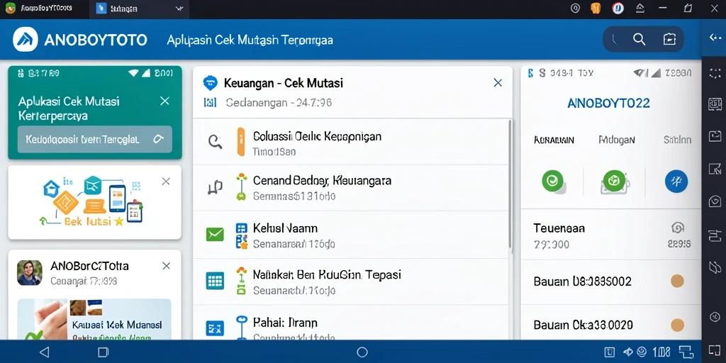Open the Pahai: Drann list row
Screen dimensions: 726x363
(x=351, y=323)
